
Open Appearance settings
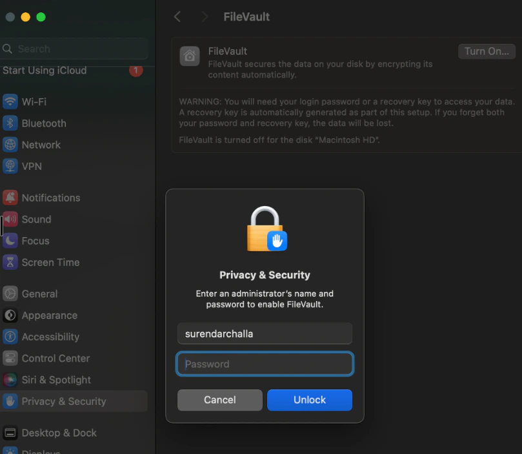click(74, 315)
